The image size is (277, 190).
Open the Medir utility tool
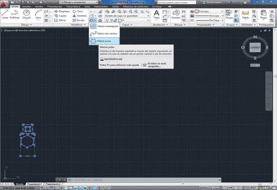tap(246, 14)
